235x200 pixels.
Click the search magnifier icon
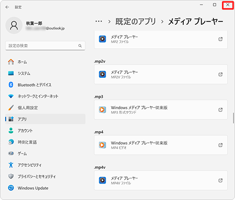coord(80,46)
